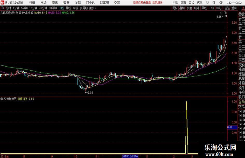
Task: Switch to 1分钟 period
Action: pyautogui.click(x=16, y=8)
